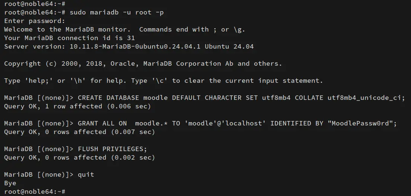This screenshot has width=411, height=196.
Task: Click the 'Ubuntu 24.04' text
Action: point(229,46)
